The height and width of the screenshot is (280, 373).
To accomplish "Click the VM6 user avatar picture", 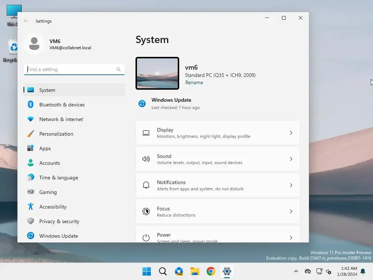I will coord(34,44).
